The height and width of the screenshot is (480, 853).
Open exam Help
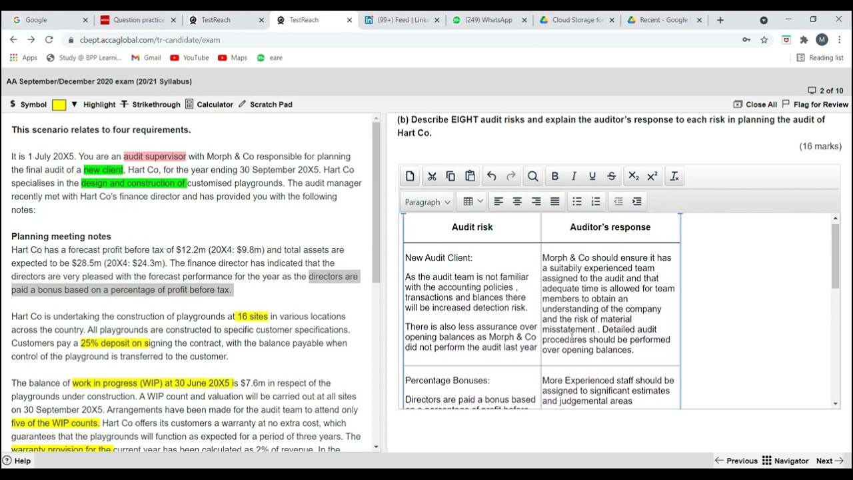pos(17,461)
